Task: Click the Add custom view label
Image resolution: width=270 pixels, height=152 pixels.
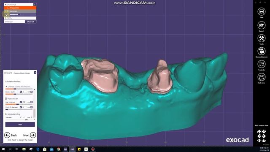Action: pyautogui.click(x=262, y=125)
